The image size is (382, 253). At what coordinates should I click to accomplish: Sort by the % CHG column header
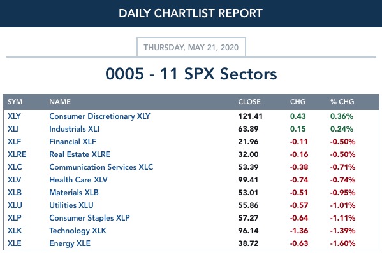342,102
